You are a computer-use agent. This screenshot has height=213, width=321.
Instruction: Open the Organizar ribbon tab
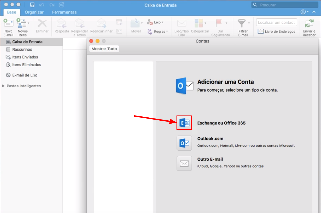click(x=34, y=12)
